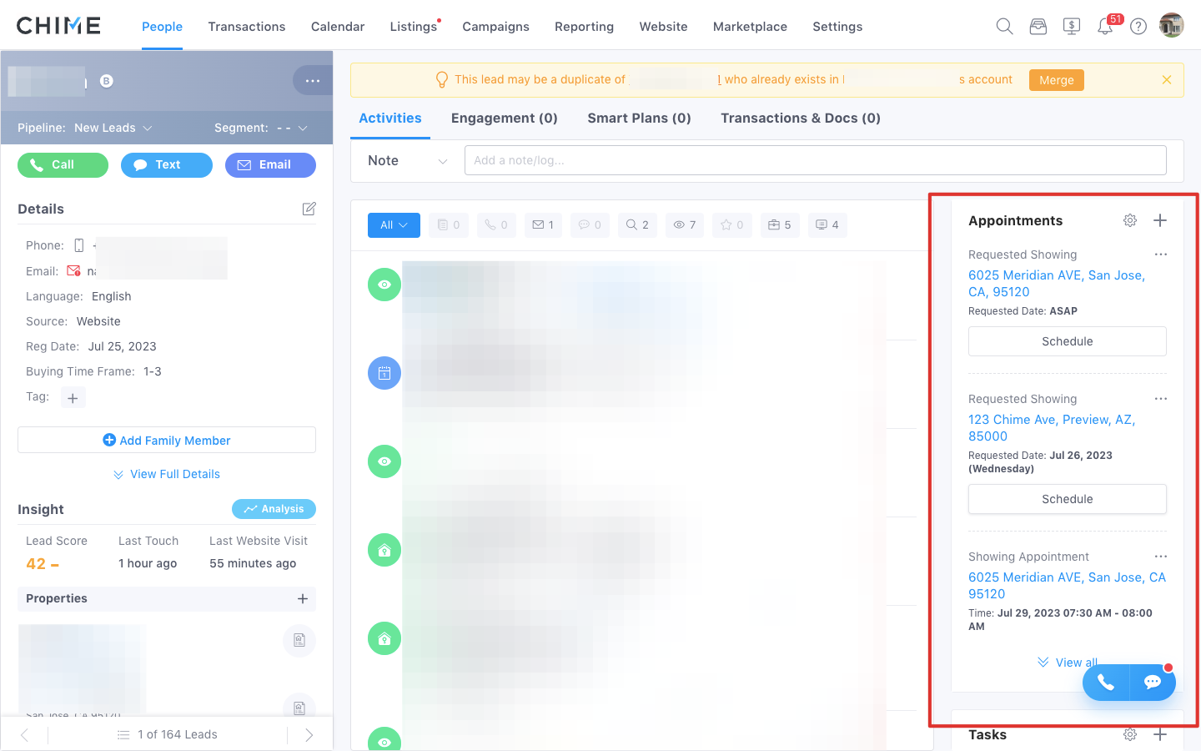Image resolution: width=1201 pixels, height=751 pixels.
Task: Switch to the Smart Plans tab
Action: pyautogui.click(x=639, y=118)
